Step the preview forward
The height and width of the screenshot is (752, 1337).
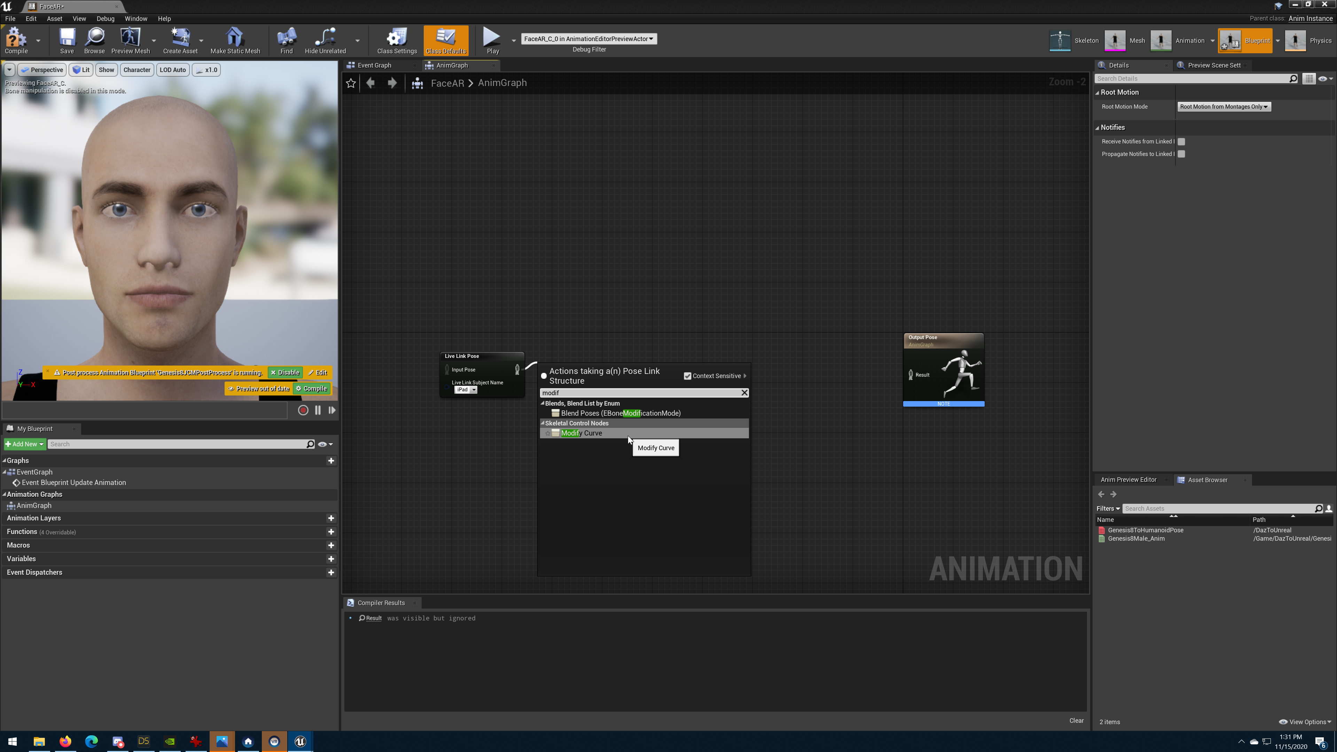tap(332, 410)
